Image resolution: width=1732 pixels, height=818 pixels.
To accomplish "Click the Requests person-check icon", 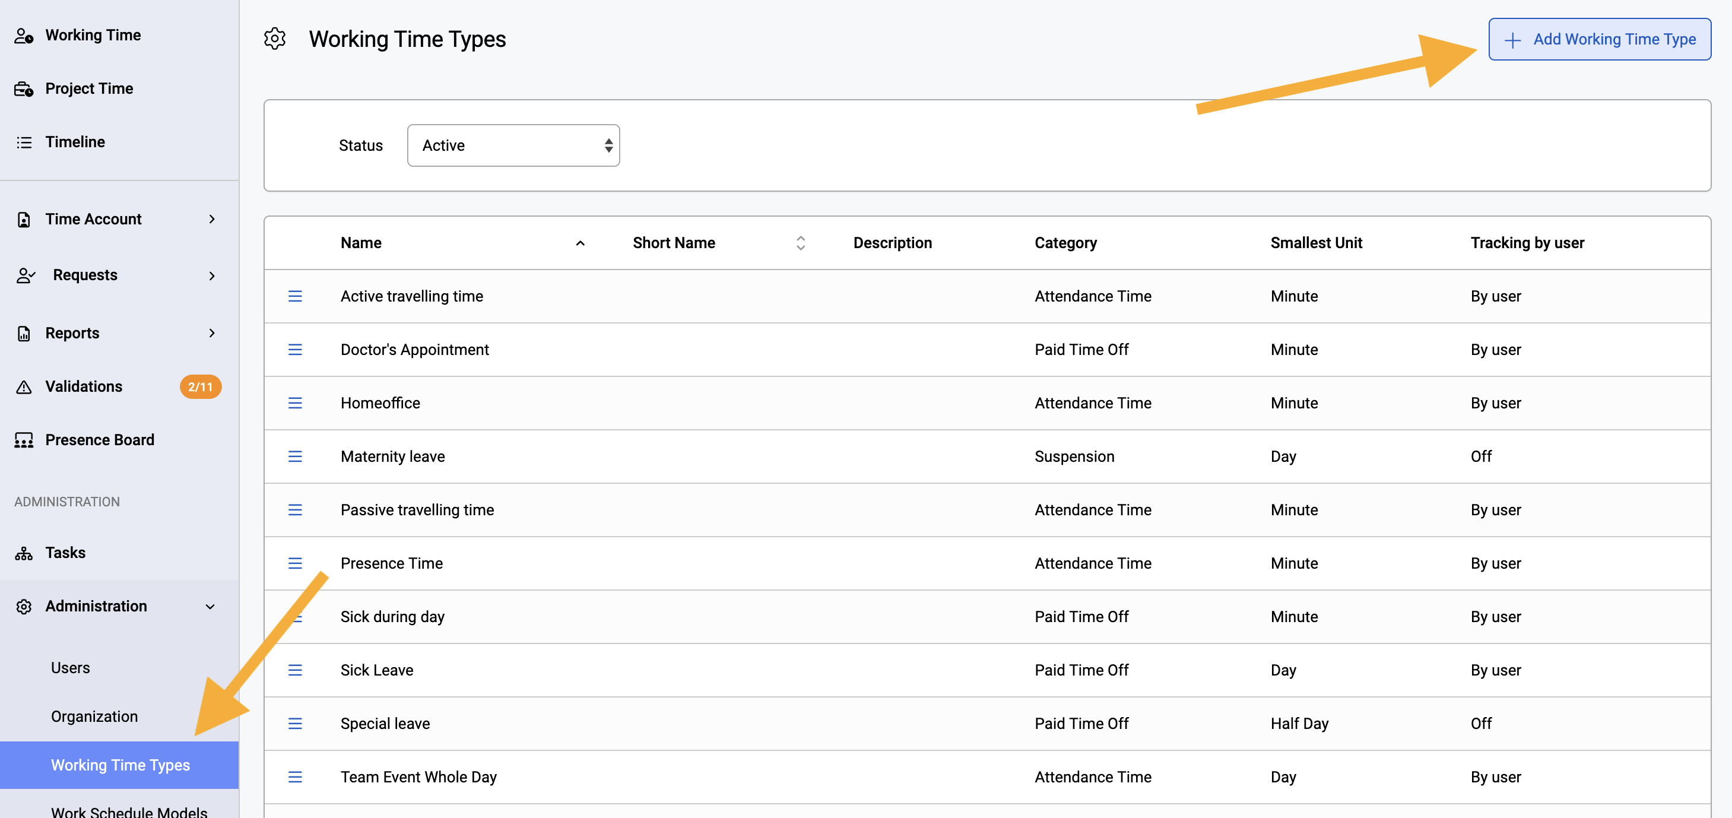I will (x=26, y=275).
